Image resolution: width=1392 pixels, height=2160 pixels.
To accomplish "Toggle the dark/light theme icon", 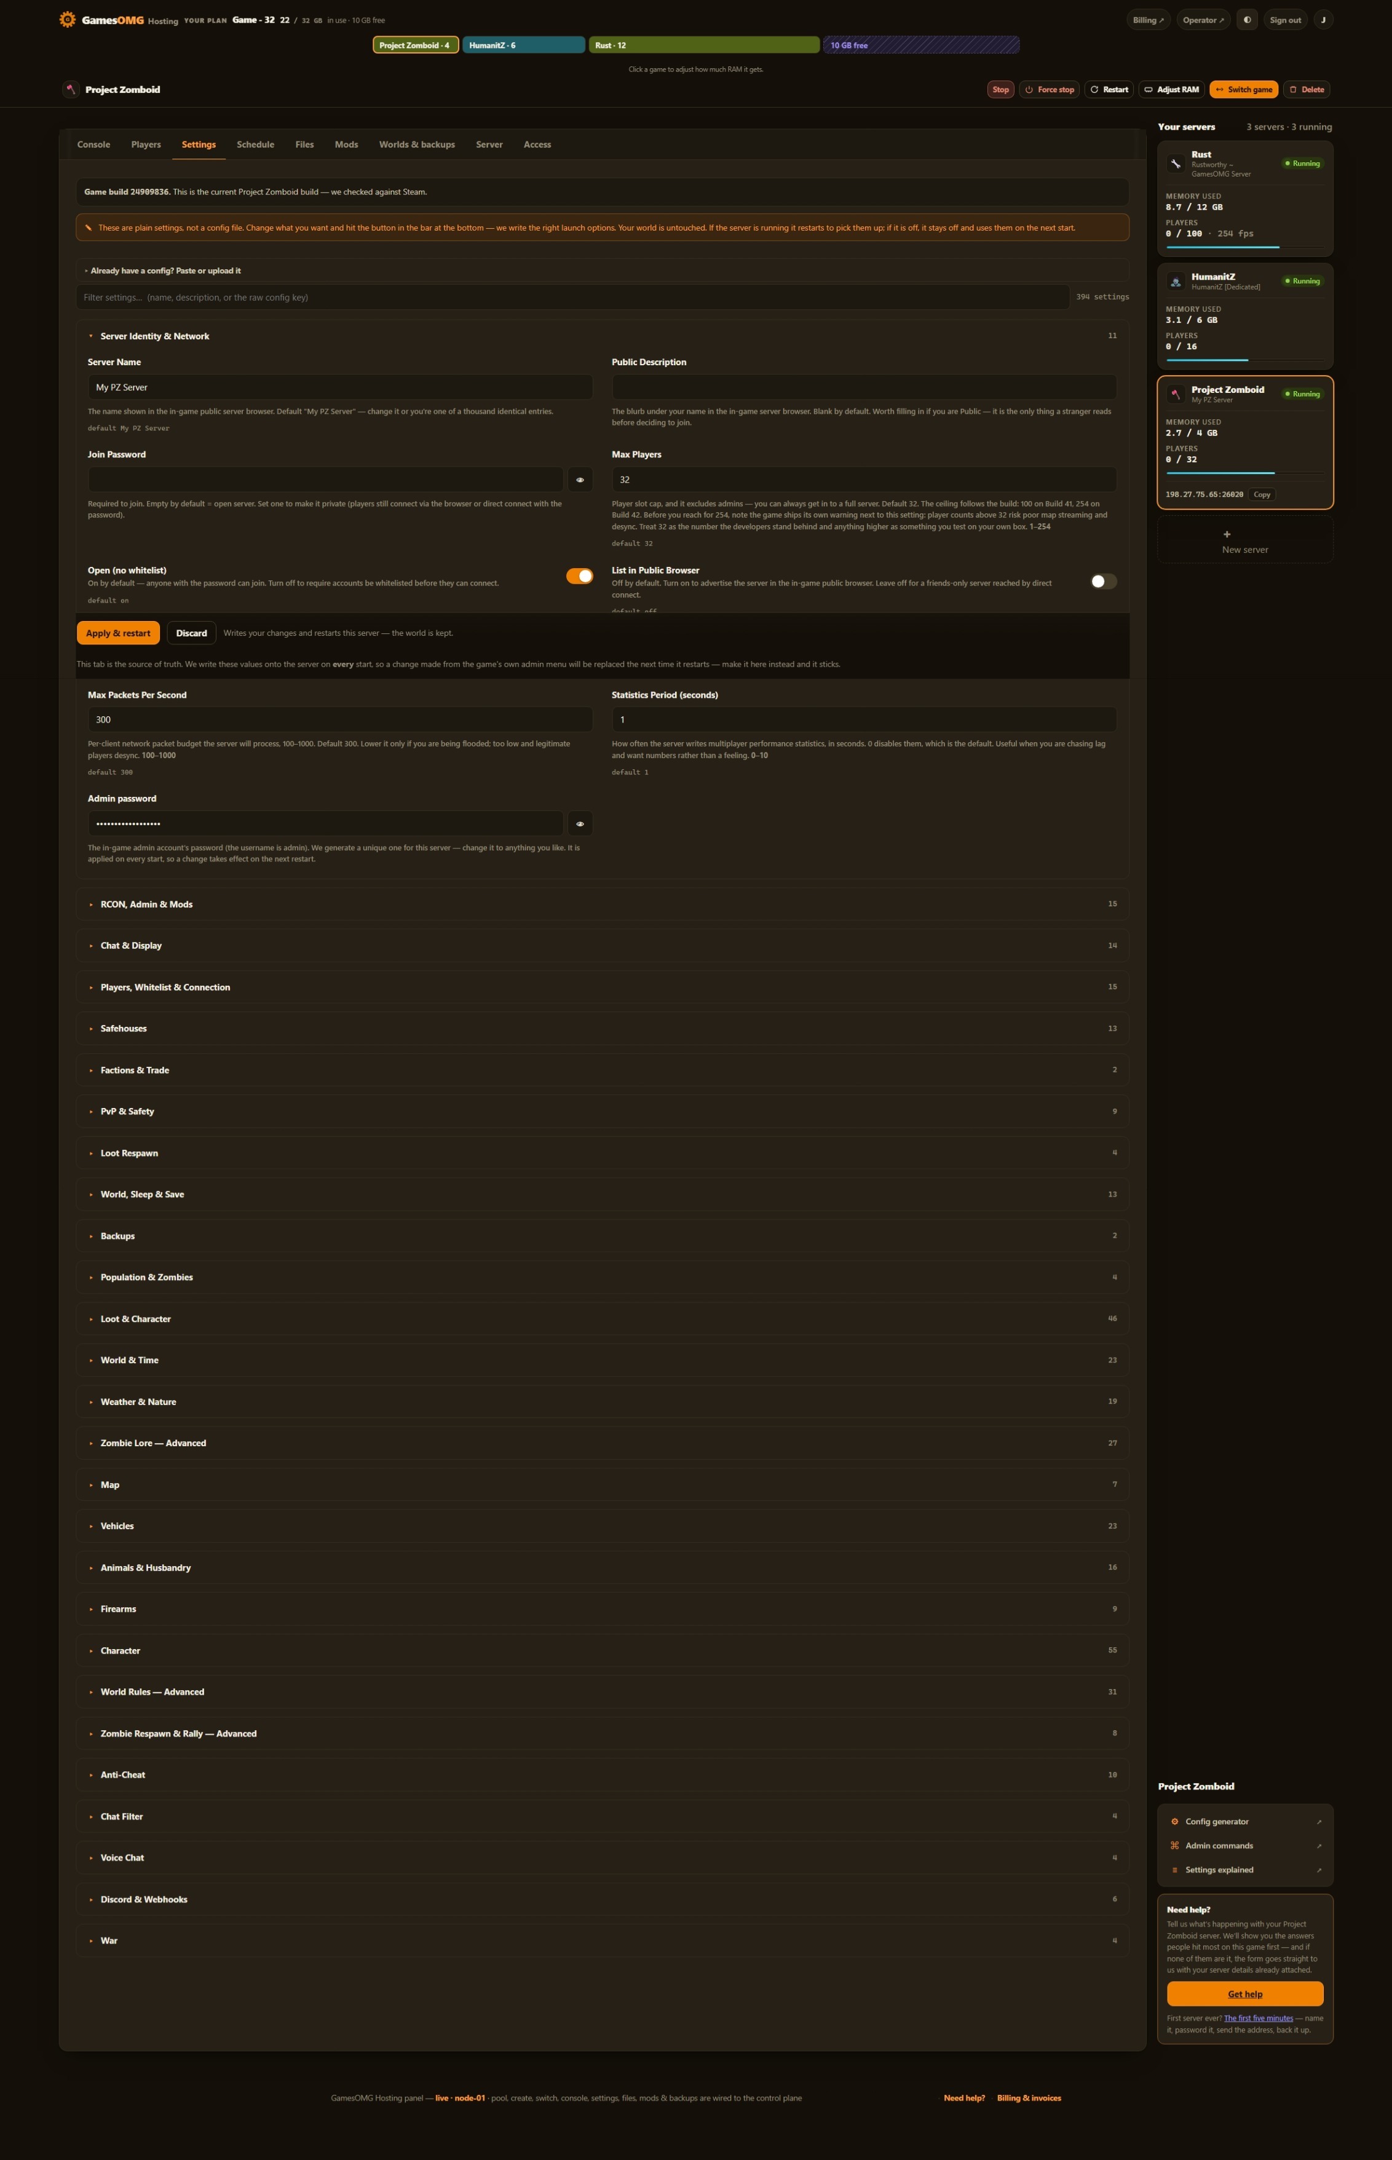I will (x=1246, y=20).
